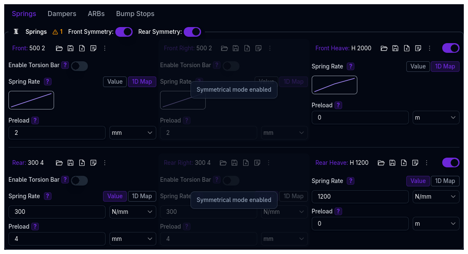468x254 pixels.
Task: Open notes icon for Rear Heave spring
Action: point(415,163)
